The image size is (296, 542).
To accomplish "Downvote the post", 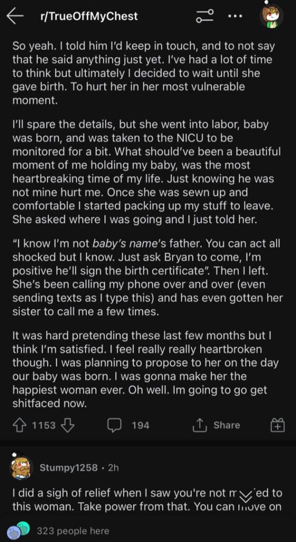I will pyautogui.click(x=68, y=425).
